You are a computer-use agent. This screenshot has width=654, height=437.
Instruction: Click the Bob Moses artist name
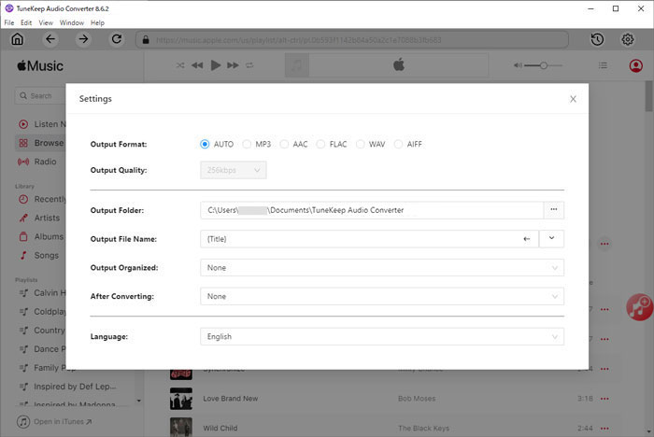click(417, 399)
